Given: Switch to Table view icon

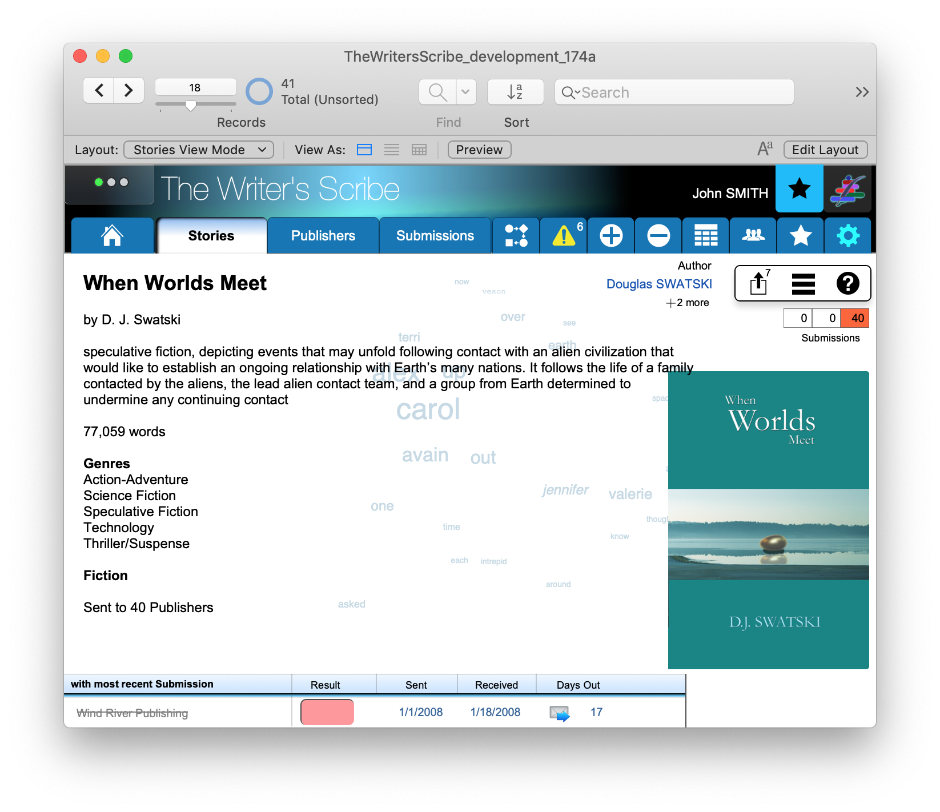Looking at the screenshot, I should pos(419,150).
